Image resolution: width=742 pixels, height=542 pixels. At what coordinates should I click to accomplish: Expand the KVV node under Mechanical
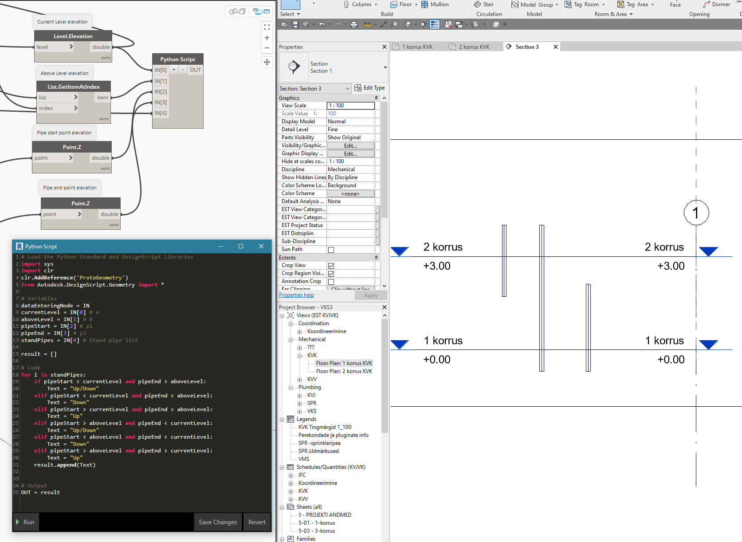(300, 380)
